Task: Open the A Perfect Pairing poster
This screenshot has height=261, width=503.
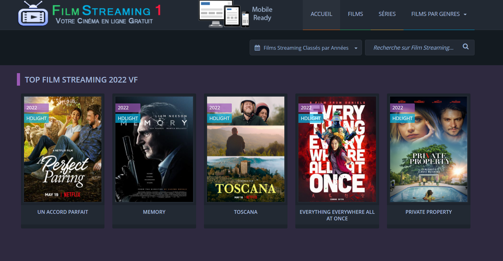Action: click(x=63, y=149)
